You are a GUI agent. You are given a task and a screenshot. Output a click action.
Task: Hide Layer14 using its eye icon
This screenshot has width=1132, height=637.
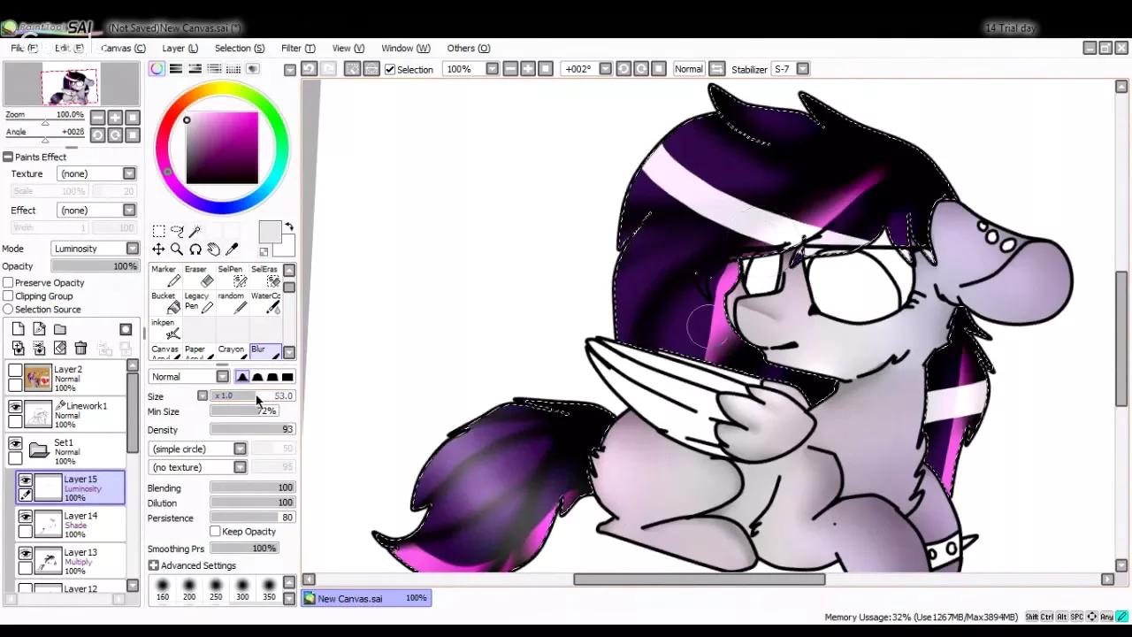pos(25,517)
